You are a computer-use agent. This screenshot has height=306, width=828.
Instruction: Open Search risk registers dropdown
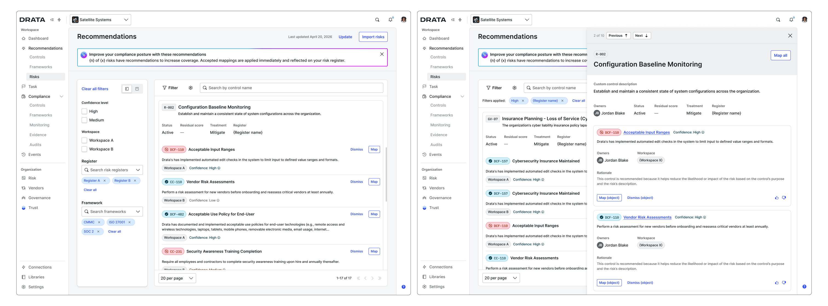click(112, 170)
